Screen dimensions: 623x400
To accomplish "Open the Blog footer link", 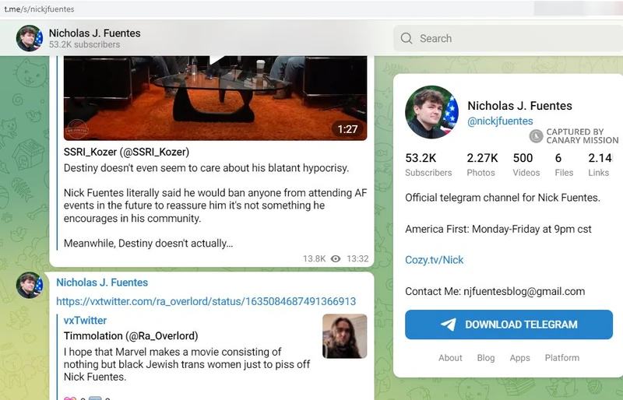I will [x=485, y=357].
